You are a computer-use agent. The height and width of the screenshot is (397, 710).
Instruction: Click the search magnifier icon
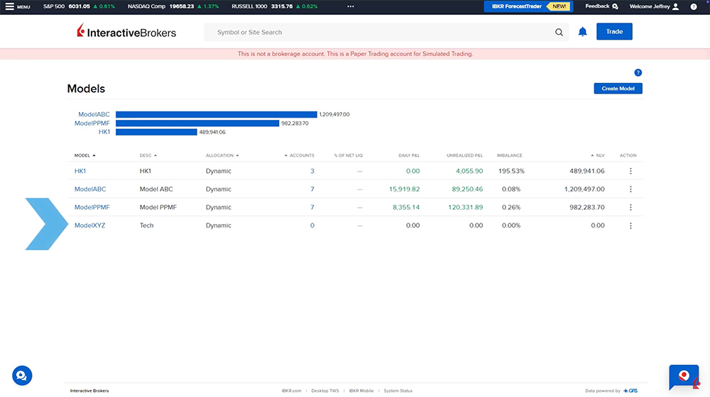[559, 32]
